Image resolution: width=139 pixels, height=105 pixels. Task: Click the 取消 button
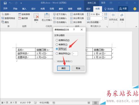78,68
